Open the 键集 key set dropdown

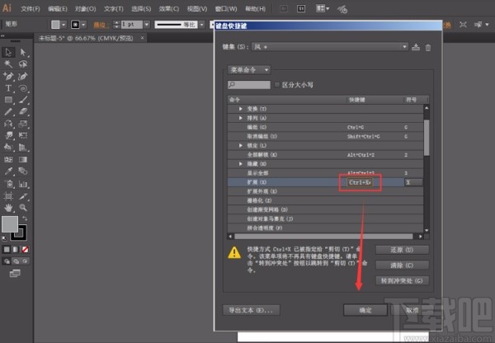click(x=330, y=47)
